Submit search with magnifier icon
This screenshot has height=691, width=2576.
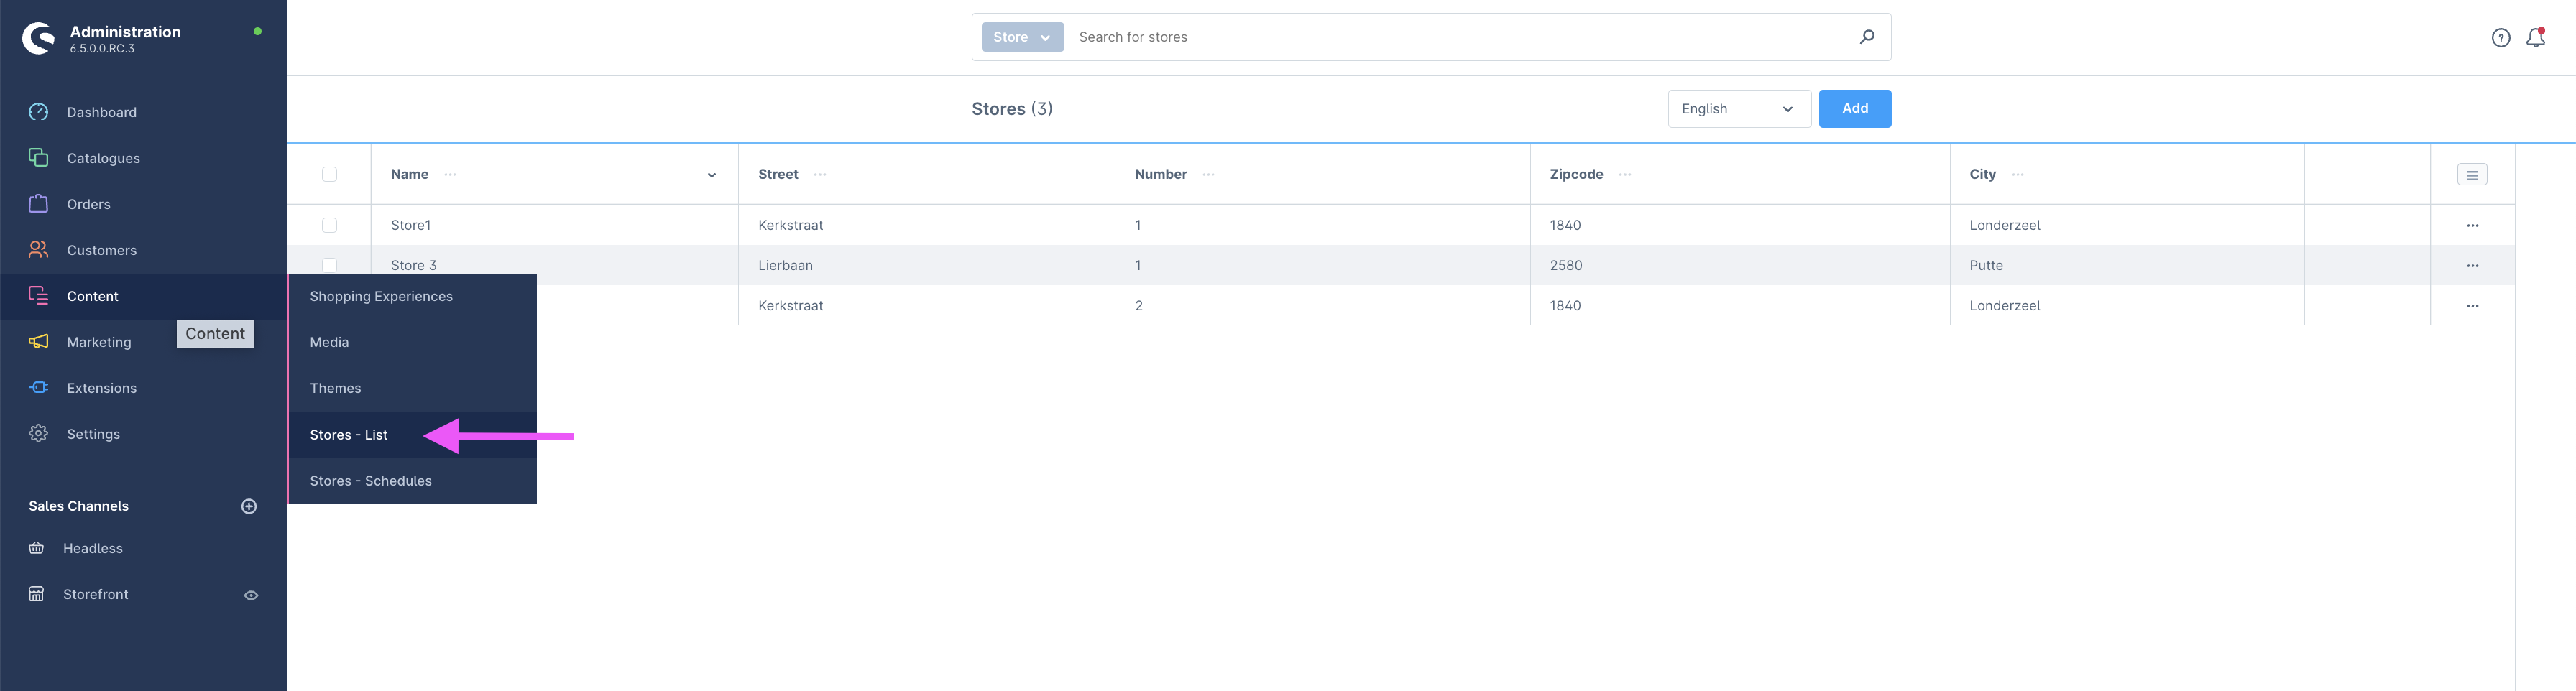(x=1867, y=37)
